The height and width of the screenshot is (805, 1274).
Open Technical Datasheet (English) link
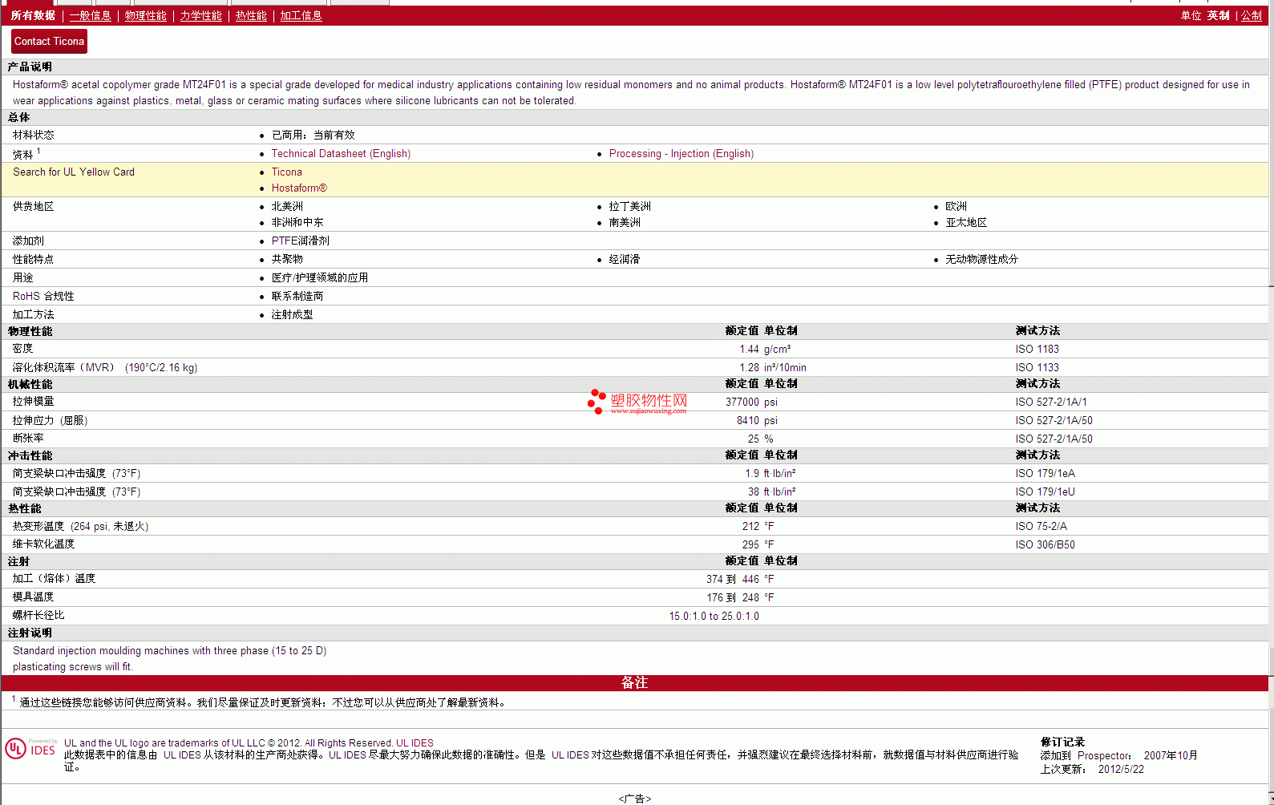click(x=341, y=154)
